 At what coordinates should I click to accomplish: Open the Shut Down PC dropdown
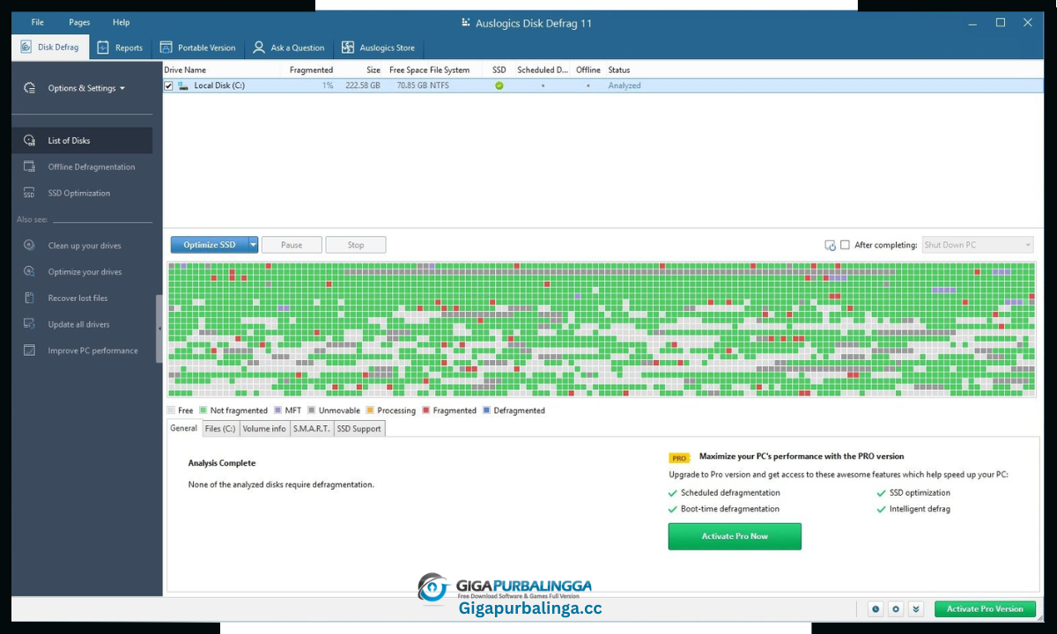pyautogui.click(x=978, y=245)
